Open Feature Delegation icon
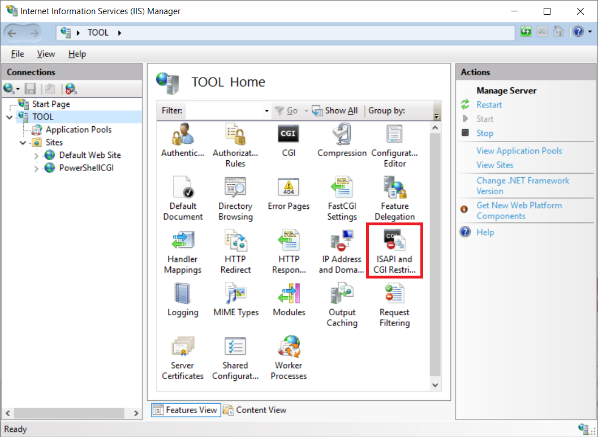 (x=394, y=199)
